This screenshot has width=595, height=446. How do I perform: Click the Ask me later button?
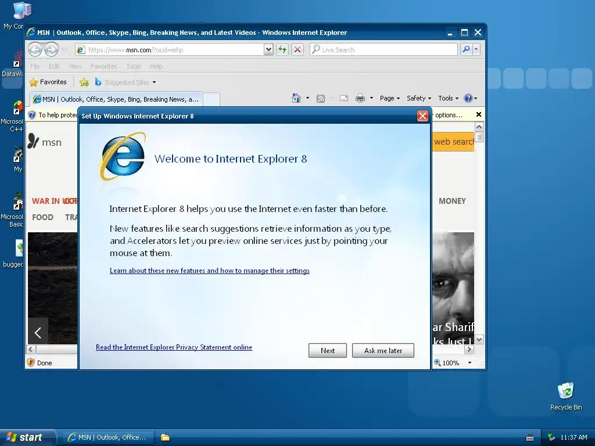[x=383, y=350]
